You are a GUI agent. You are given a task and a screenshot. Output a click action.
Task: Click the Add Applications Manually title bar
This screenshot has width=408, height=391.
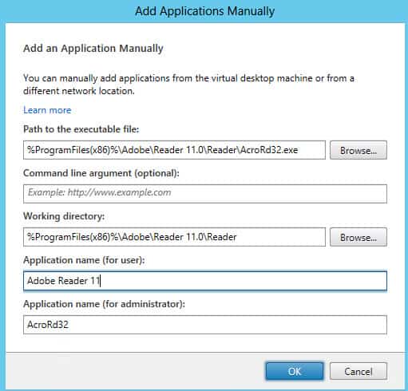click(204, 11)
